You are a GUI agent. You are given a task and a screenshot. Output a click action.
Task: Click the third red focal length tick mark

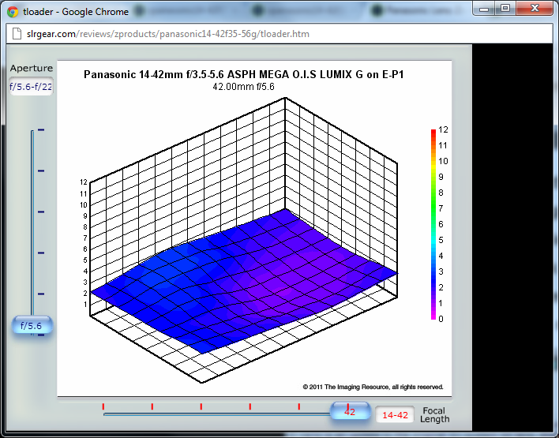pos(201,406)
